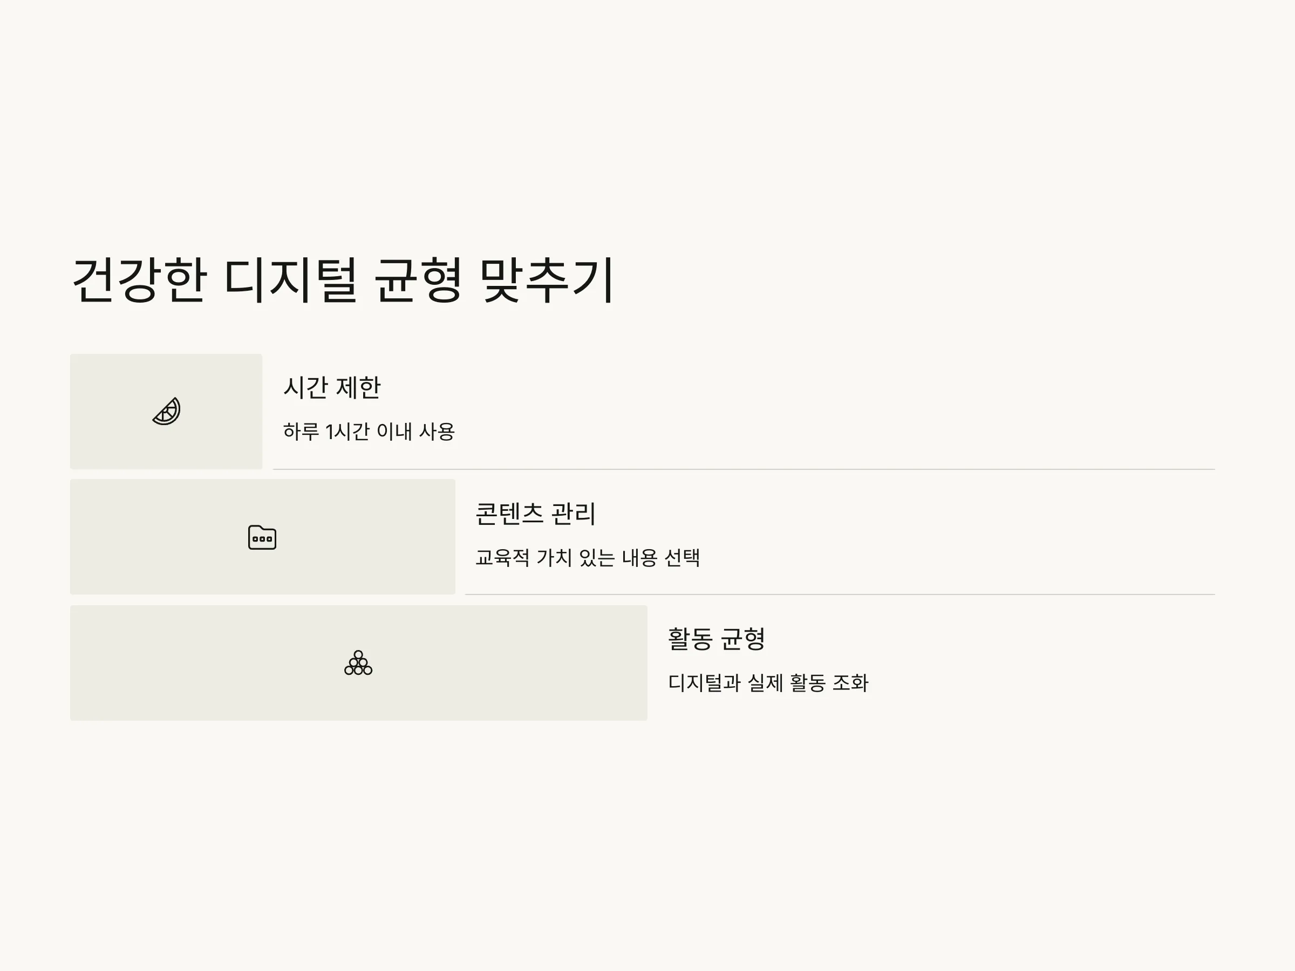Click the empty slide area below 활동 균형 row
Screen dimensions: 1295x971
coord(647,843)
